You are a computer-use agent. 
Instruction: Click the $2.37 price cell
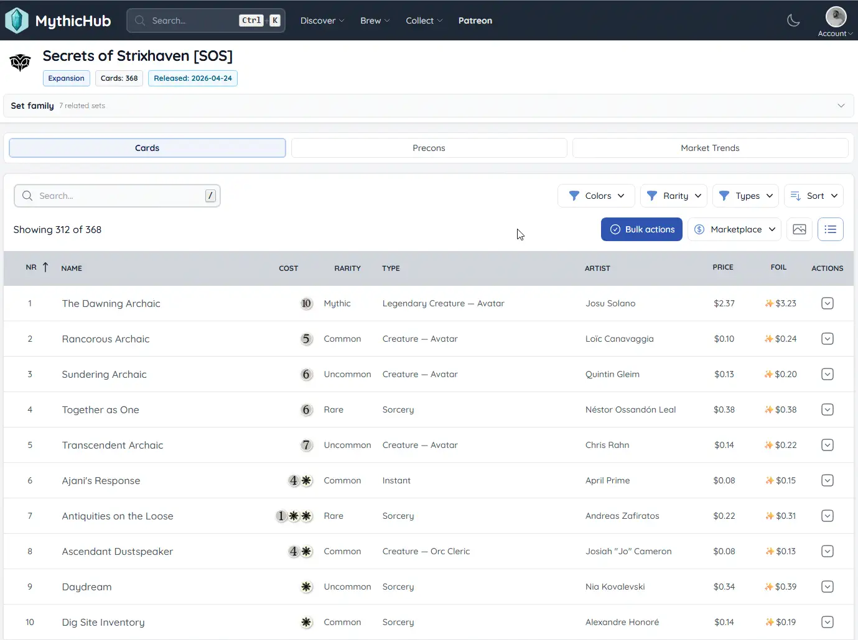pyautogui.click(x=724, y=303)
